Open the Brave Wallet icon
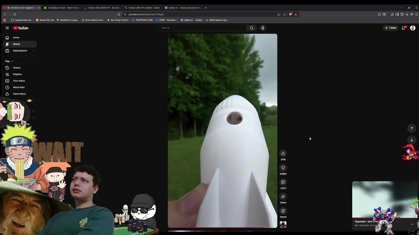419x235 pixels. point(402,14)
